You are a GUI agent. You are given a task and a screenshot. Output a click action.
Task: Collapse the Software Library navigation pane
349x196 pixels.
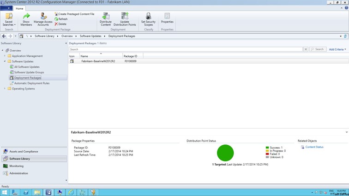(x=66, y=43)
